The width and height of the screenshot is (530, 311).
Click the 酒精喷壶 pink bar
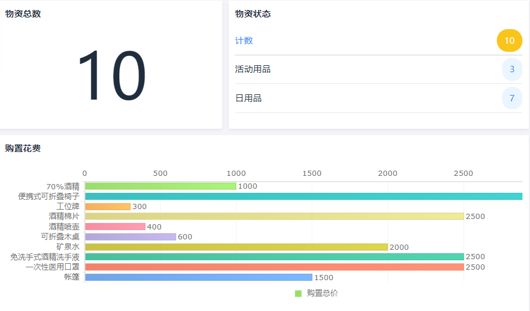[x=115, y=227]
